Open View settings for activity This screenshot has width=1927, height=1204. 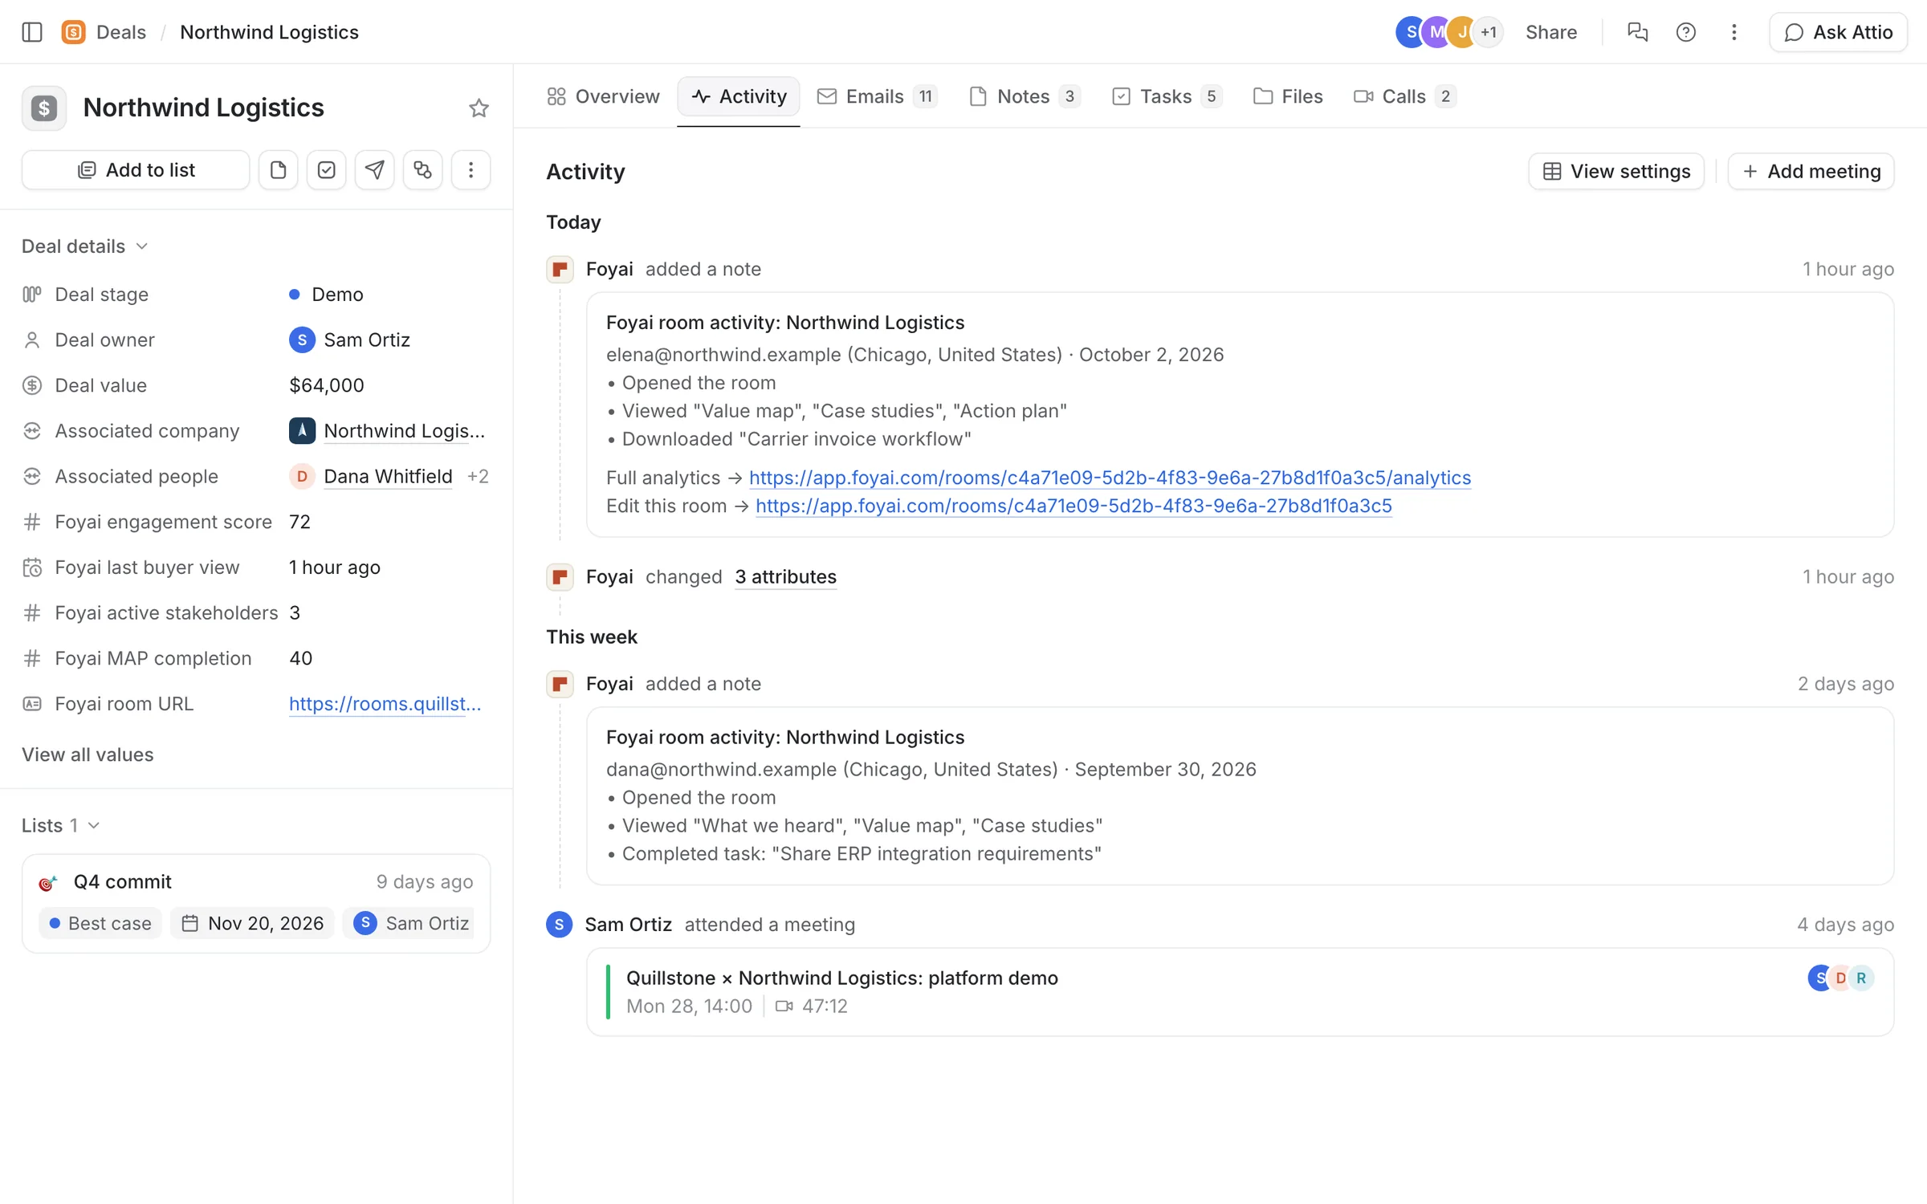point(1615,172)
